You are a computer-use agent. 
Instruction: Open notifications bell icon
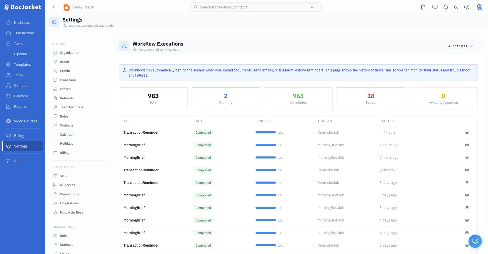[x=446, y=7]
